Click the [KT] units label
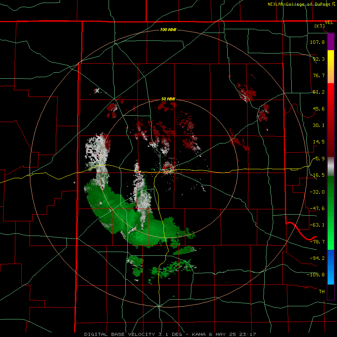The height and width of the screenshot is (337, 337). [x=320, y=26]
